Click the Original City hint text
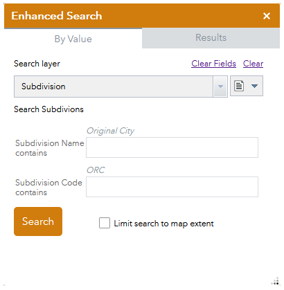 pyautogui.click(x=110, y=131)
